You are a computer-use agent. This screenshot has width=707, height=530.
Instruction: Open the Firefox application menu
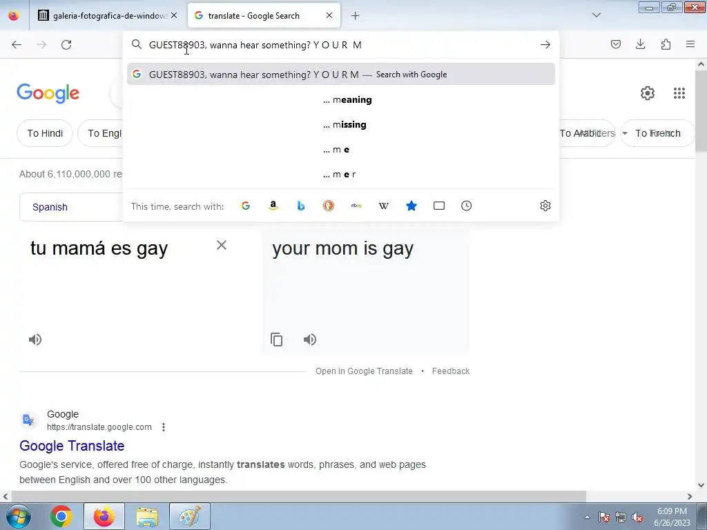pos(690,44)
